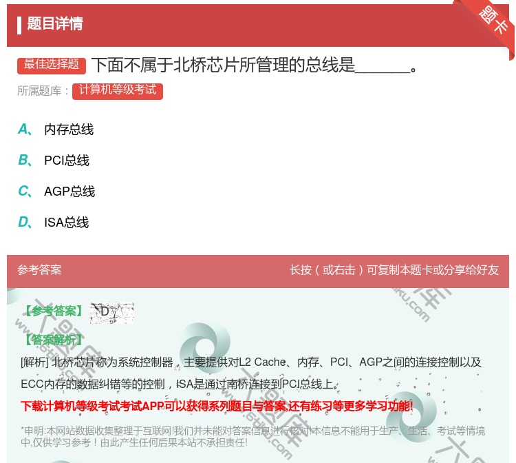Select option D ISA总线
Screen dimensions: 516x463
53,223
